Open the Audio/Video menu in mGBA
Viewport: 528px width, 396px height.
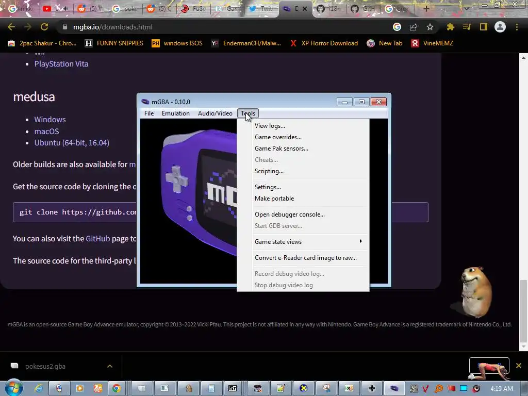(215, 113)
